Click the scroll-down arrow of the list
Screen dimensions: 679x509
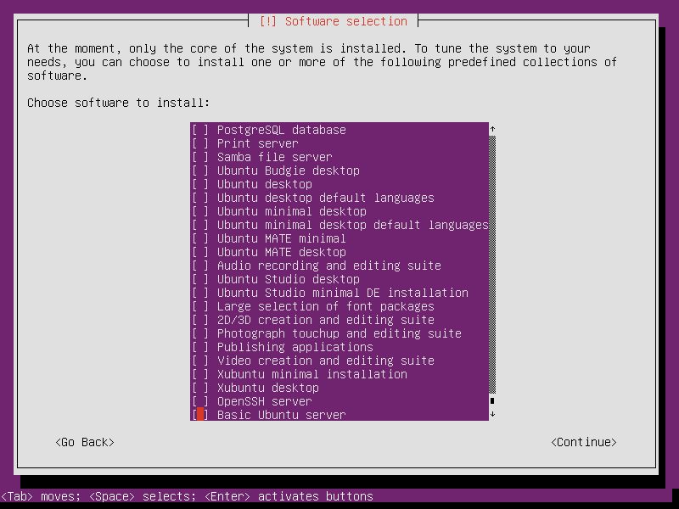492,414
